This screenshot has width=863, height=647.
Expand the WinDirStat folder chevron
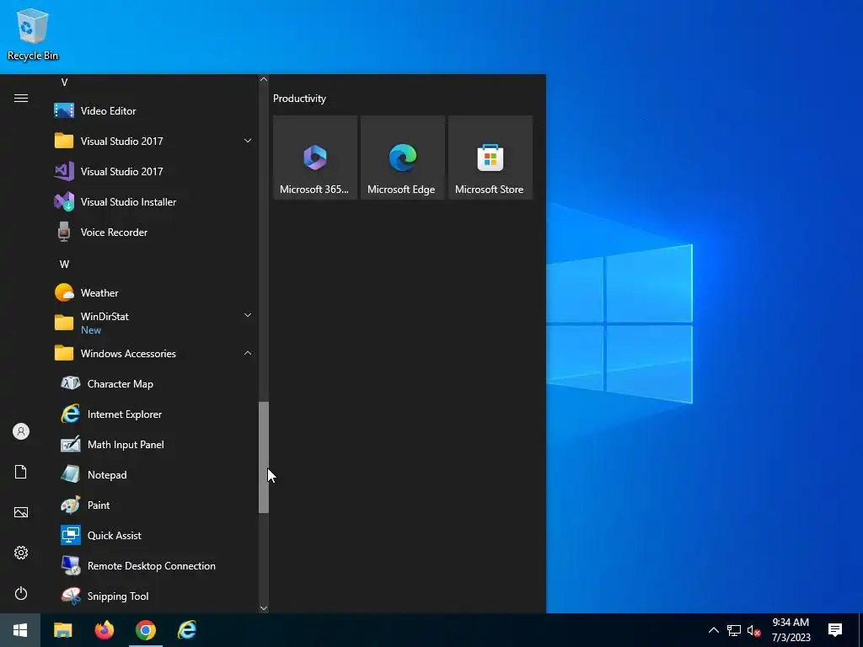pos(248,315)
